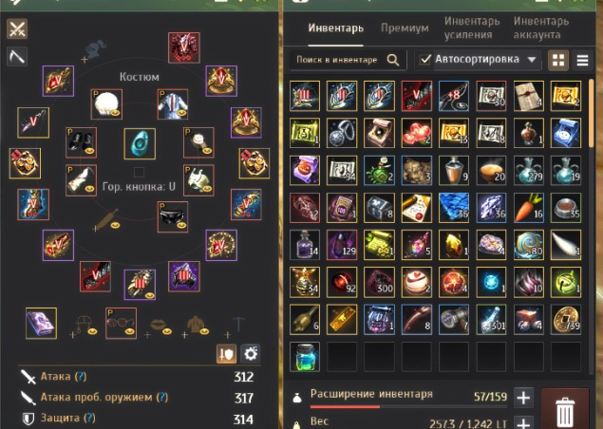The image size is (603, 429).
Task: Switch to Инвентарь усиления tab
Action: 472,28
